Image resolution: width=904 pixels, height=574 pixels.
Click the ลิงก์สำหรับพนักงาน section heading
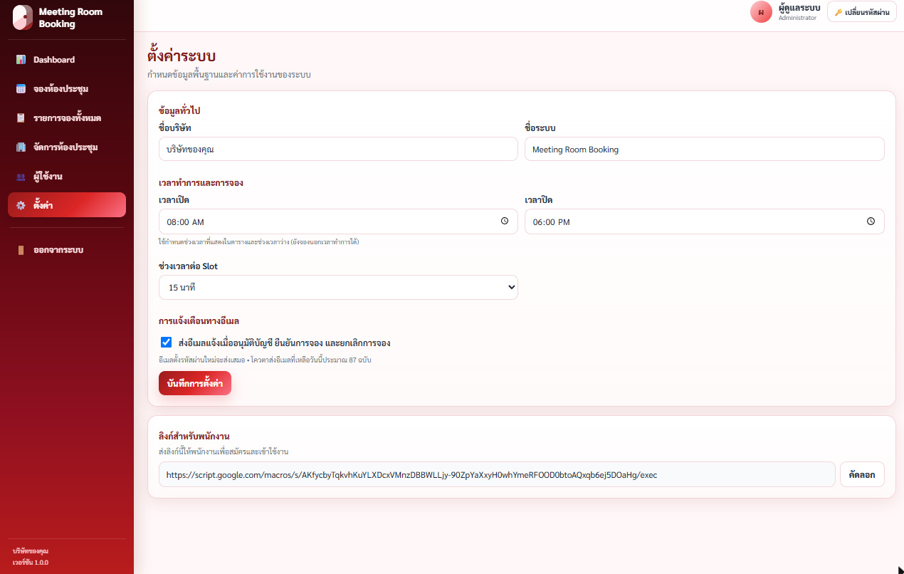click(194, 436)
